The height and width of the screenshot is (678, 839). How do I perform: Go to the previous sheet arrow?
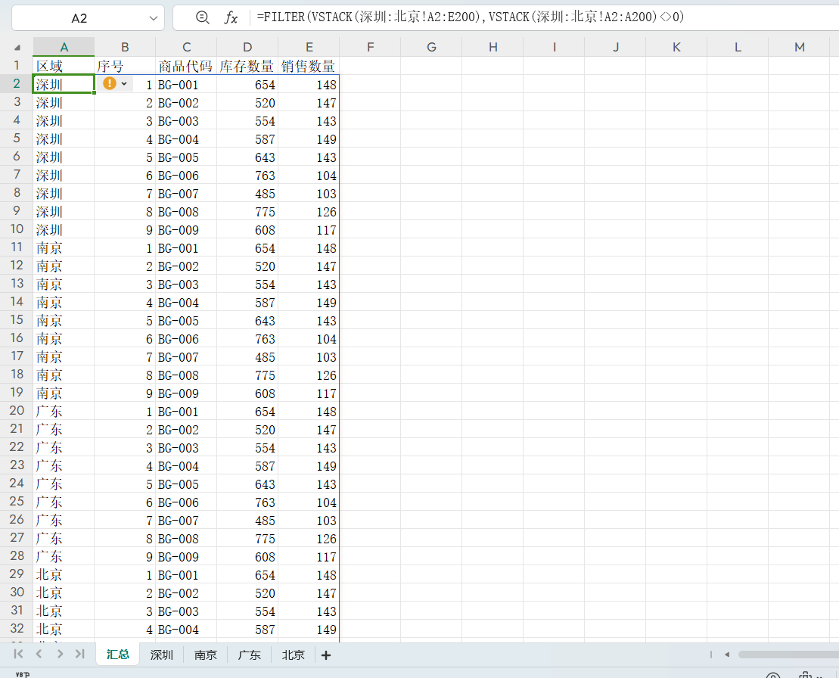[x=39, y=654]
